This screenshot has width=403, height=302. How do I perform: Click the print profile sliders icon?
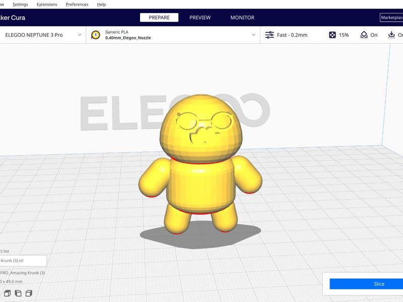click(270, 35)
